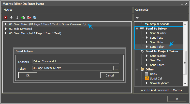Click the Other folder icon

coord(142,69)
